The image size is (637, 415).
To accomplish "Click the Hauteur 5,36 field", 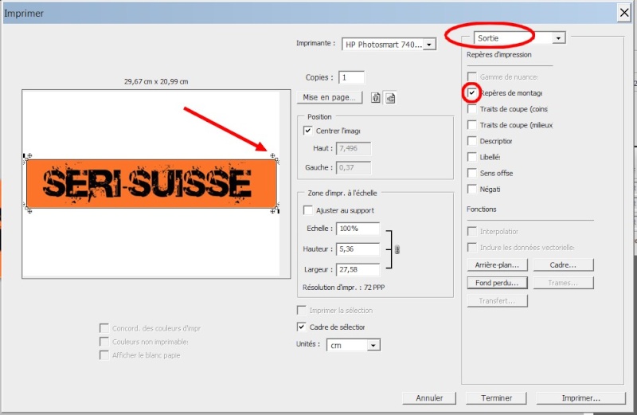I will click(358, 249).
